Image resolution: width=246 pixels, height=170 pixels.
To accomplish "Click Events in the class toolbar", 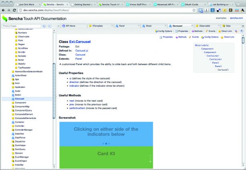I will pyautogui.click(x=210, y=31).
